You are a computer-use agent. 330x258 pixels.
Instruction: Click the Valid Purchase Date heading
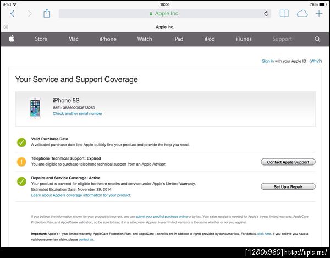50,139
